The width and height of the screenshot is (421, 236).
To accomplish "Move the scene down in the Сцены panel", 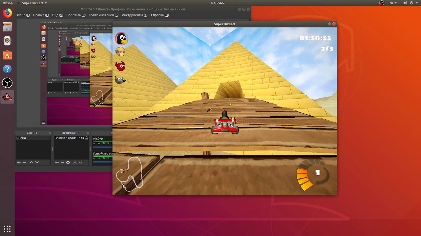I will pyautogui.click(x=37, y=162).
